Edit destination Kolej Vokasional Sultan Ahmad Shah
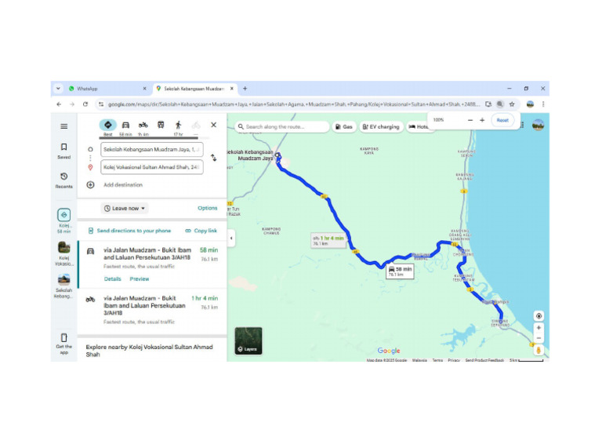 coord(152,167)
